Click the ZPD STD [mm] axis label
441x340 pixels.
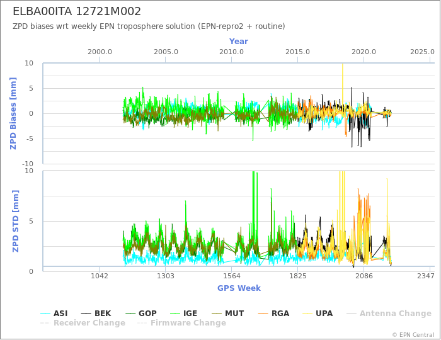pos(16,221)
